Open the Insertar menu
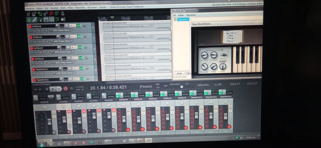Image resolution: width=321 pixels, height=148 pixels. pyautogui.click(x=54, y=8)
